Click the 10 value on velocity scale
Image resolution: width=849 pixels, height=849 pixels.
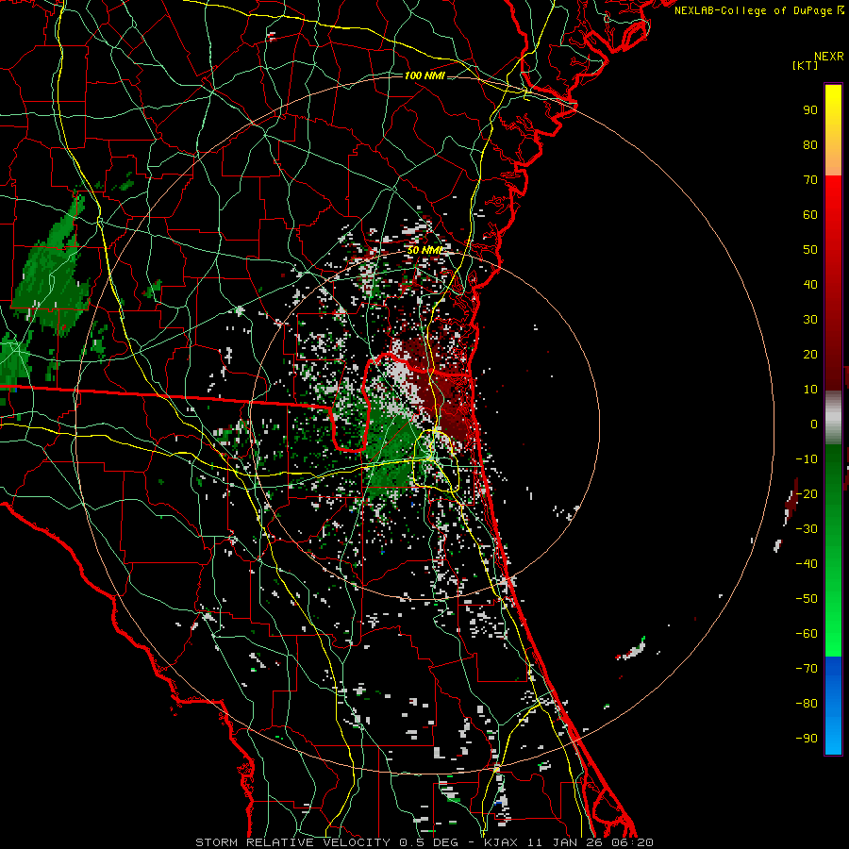(x=810, y=390)
